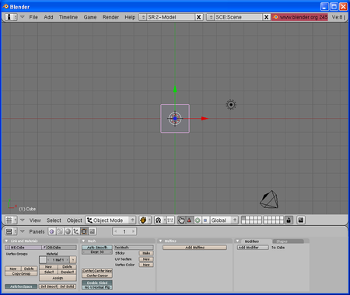Toggle No V.Normal Flip button
This screenshot has height=295, width=350.
pyautogui.click(x=97, y=287)
